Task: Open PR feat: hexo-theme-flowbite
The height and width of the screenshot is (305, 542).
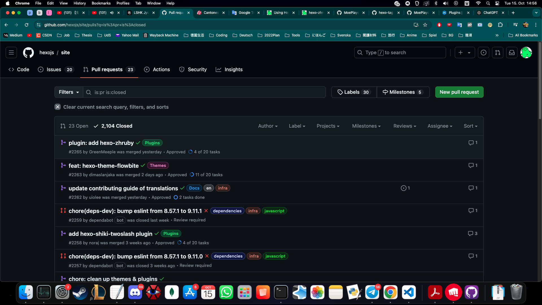Action: [104, 166]
